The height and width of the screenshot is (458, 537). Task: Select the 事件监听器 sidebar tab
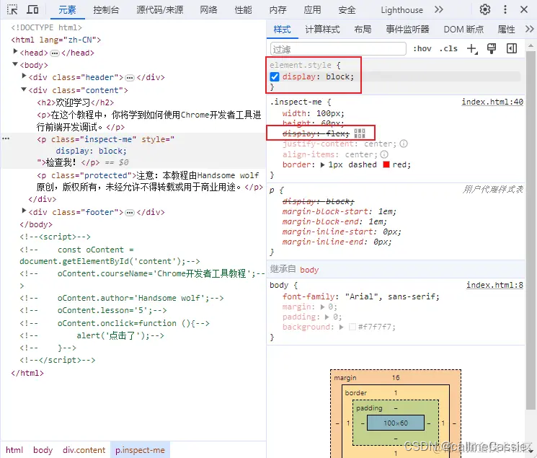point(407,30)
